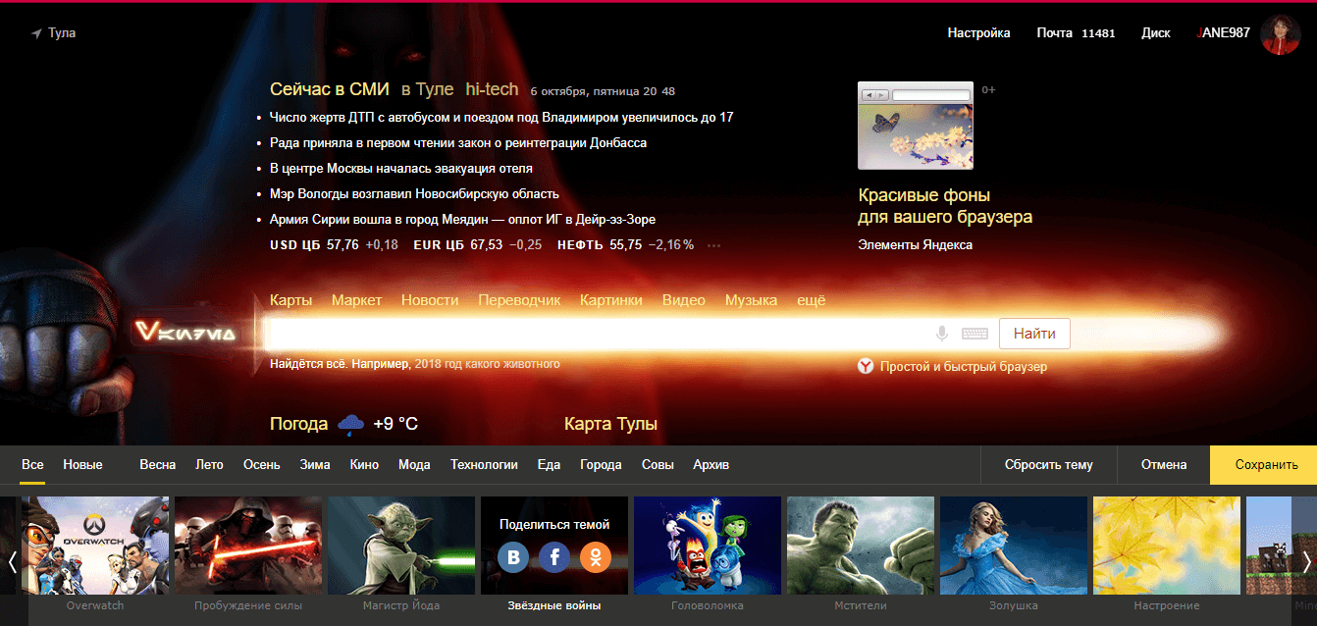Expand more currency rates ellipsis
The height and width of the screenshot is (626, 1317).
click(x=713, y=245)
